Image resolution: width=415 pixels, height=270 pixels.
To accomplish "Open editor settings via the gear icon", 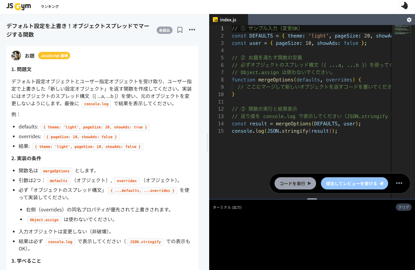I will 409,20.
